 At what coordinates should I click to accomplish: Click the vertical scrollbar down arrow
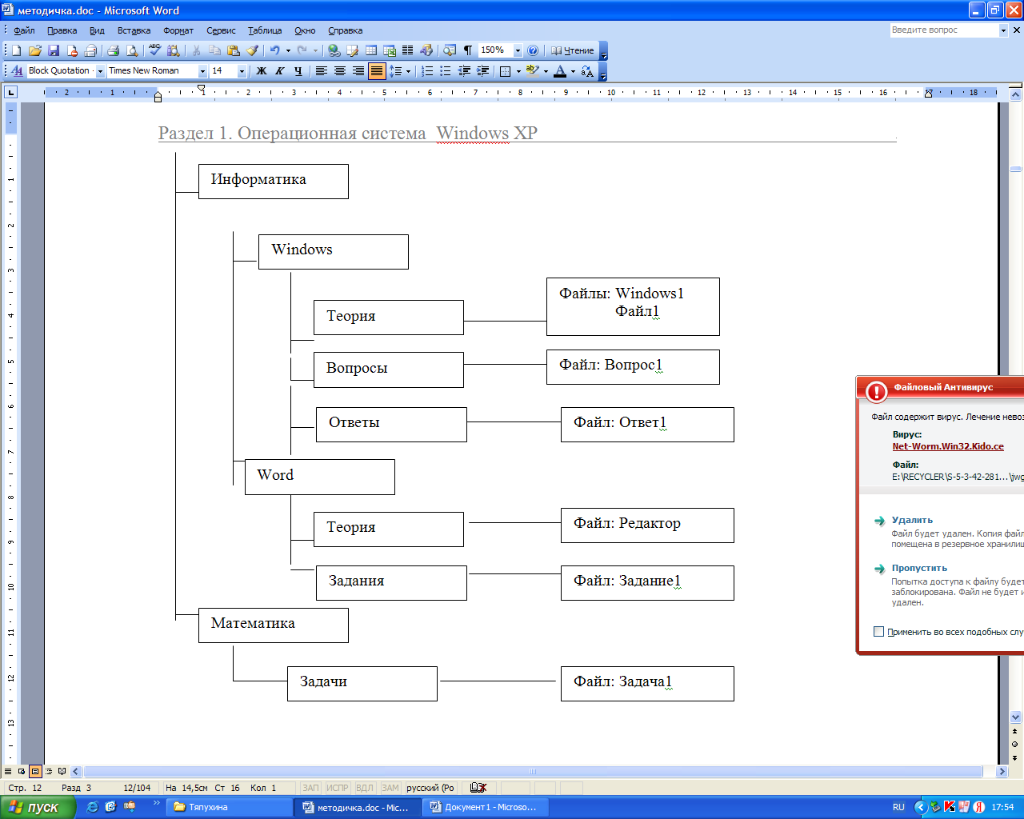pyautogui.click(x=1016, y=717)
